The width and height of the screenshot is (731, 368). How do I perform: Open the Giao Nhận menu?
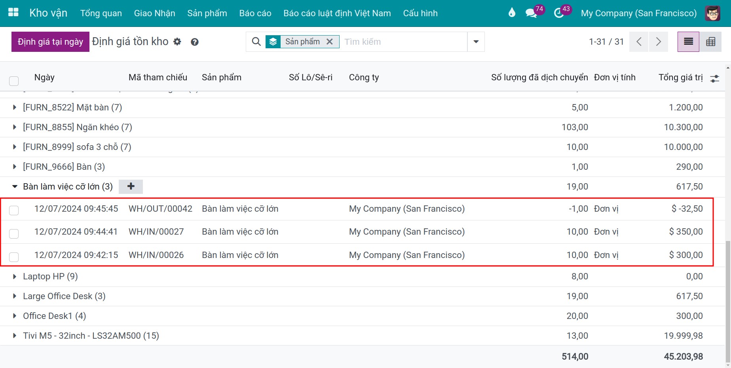[154, 13]
